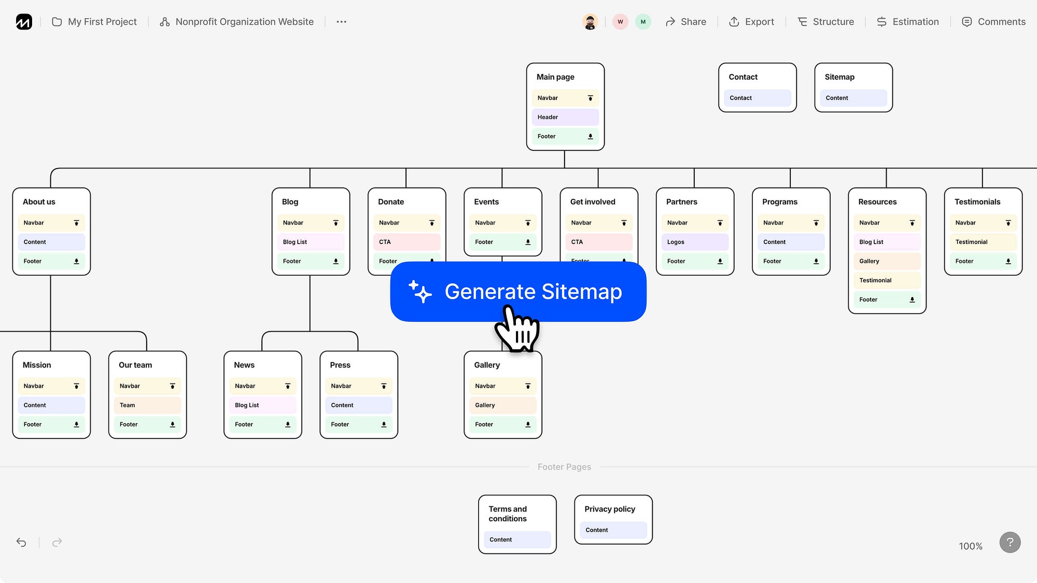
Task: Click the pin icon on Resources Navbar
Action: click(912, 223)
